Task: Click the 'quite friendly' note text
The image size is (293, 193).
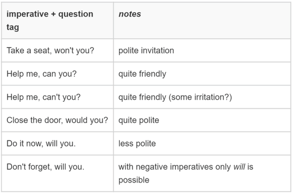Action: point(142,74)
